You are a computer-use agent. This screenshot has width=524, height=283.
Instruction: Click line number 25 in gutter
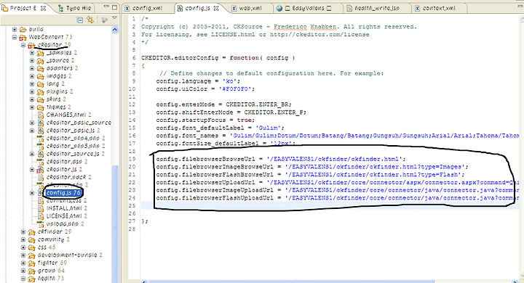(132, 205)
